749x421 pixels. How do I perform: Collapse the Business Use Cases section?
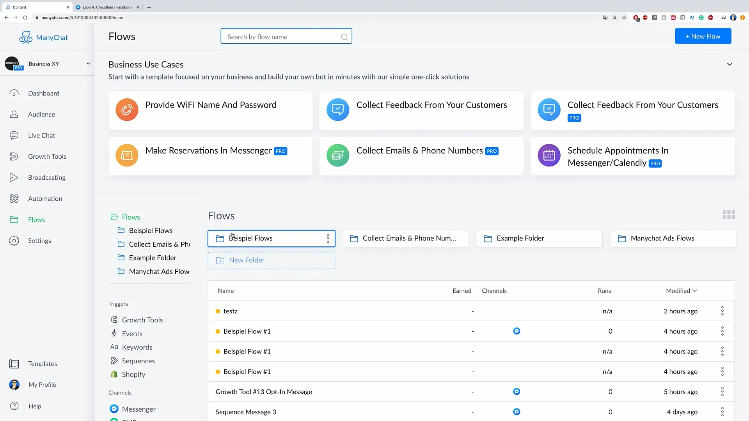pyautogui.click(x=729, y=64)
